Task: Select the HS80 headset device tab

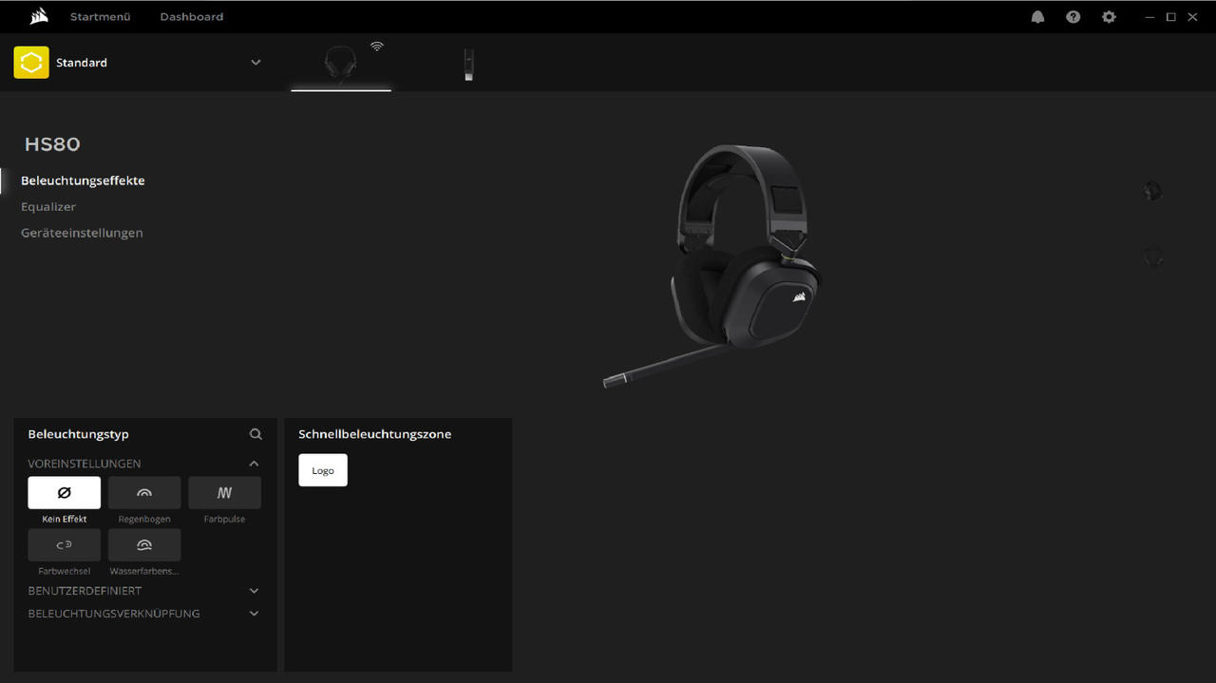Action: tap(341, 64)
